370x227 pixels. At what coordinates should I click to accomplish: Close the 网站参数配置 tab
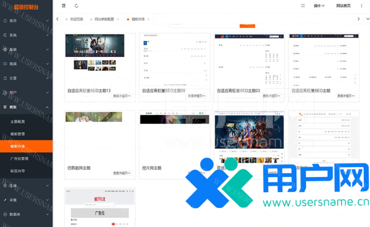click(x=118, y=19)
